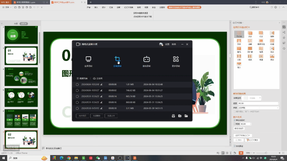The width and height of the screenshot is (287, 161).
Task: Open recorder '设置' settings link
Action: point(167,44)
